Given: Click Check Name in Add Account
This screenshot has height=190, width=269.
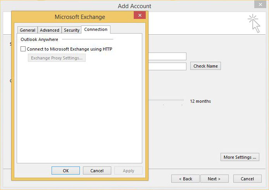Looking at the screenshot, I should (205, 66).
